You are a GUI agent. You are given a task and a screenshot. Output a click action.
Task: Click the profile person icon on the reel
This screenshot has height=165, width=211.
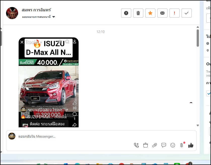75,42
